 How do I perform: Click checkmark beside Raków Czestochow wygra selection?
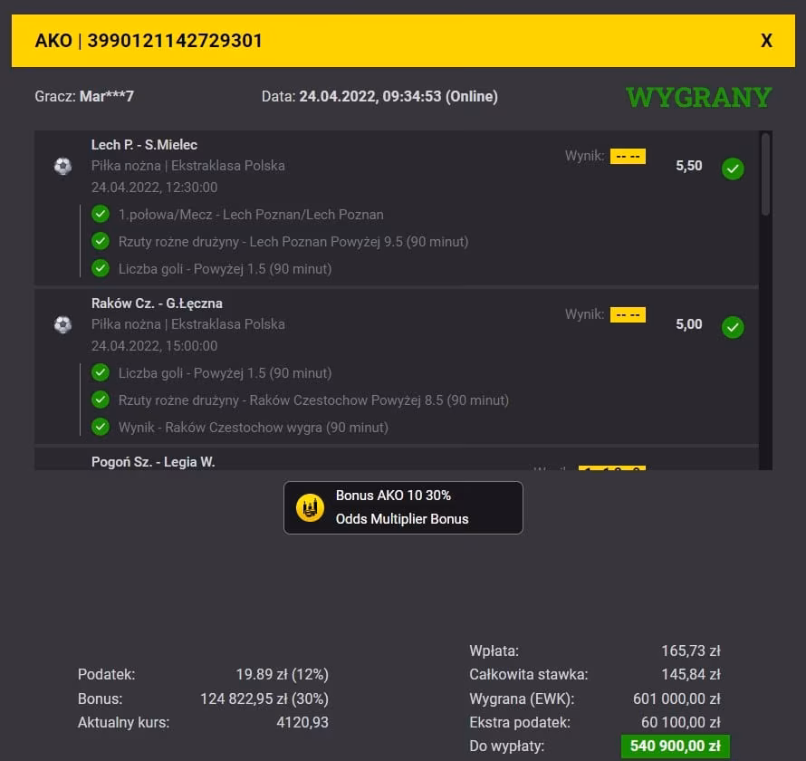(101, 427)
